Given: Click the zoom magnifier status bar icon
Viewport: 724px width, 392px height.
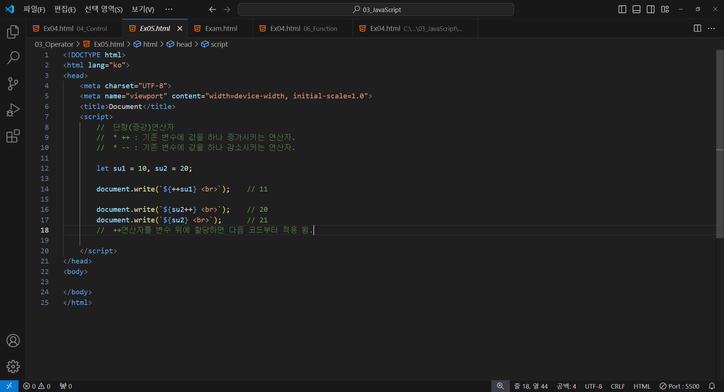Looking at the screenshot, I should [500, 386].
